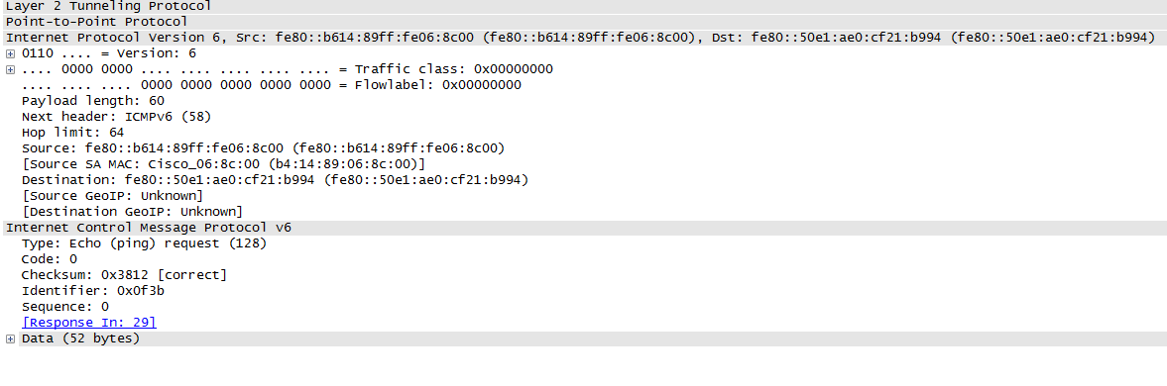
Task: Select the Sequence: 0 line
Action: pos(65,307)
